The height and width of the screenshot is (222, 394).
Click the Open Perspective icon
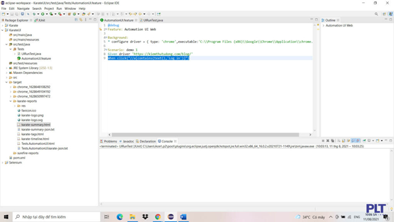click(384, 14)
